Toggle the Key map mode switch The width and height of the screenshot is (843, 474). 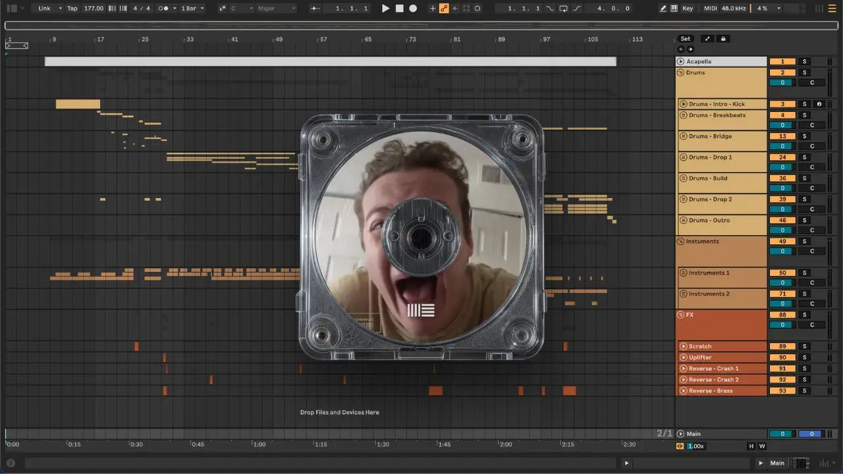tap(688, 9)
